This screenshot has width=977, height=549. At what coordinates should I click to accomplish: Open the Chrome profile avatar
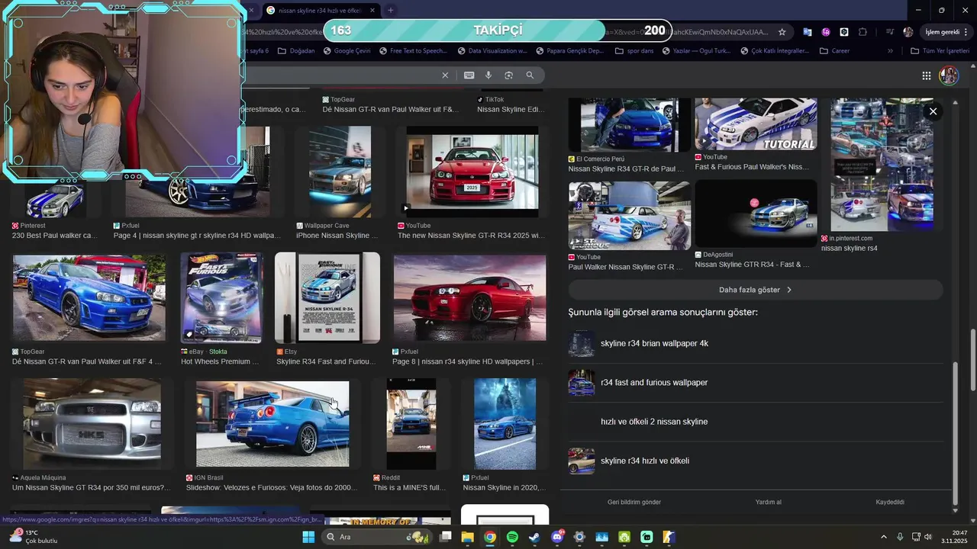coord(908,32)
